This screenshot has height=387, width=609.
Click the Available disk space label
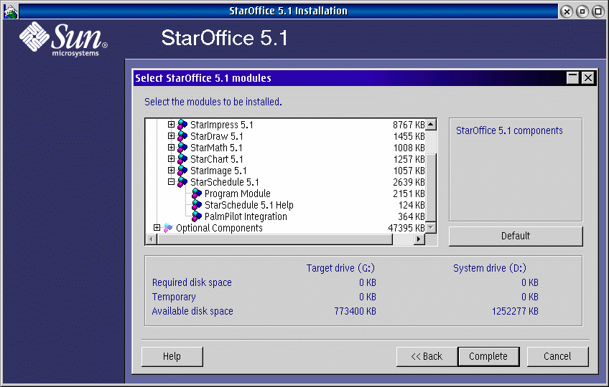[x=192, y=311]
